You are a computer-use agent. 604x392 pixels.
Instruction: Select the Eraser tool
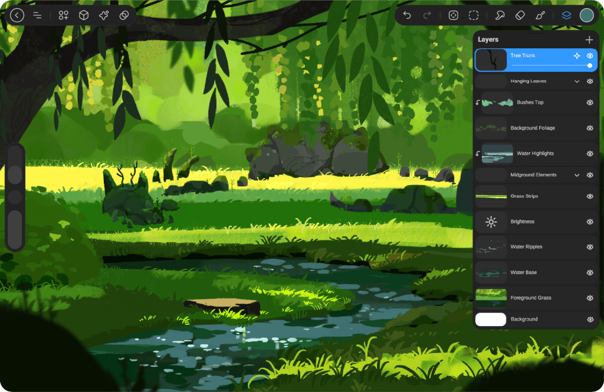(x=520, y=15)
